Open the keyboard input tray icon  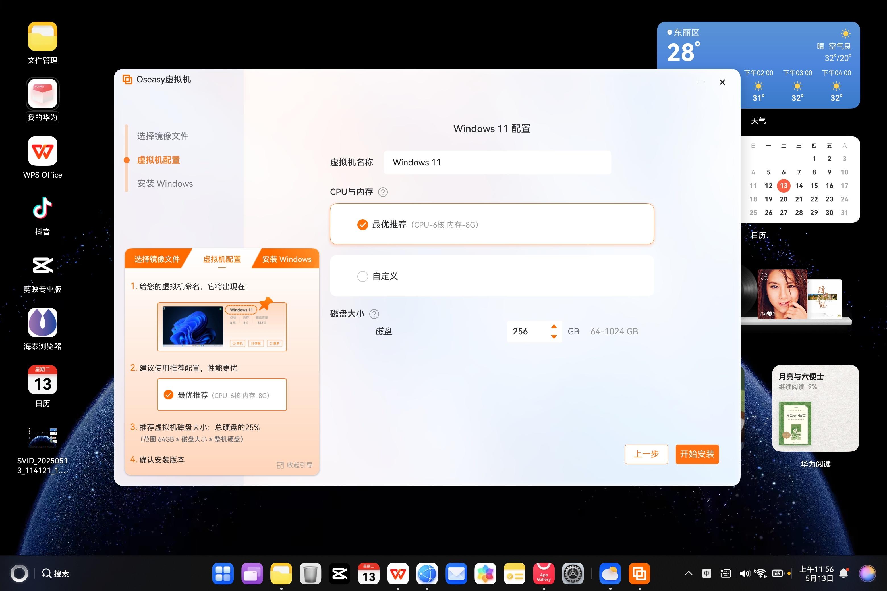click(x=725, y=574)
